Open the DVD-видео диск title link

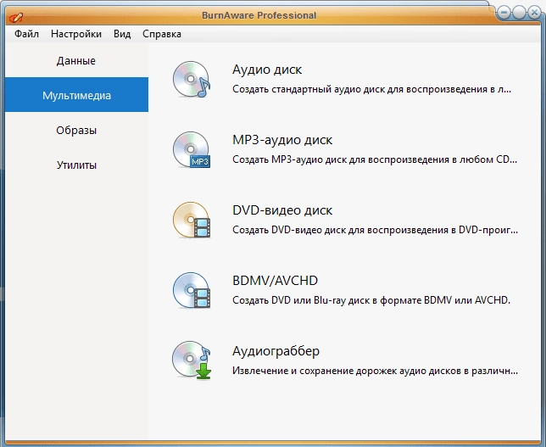(282, 210)
